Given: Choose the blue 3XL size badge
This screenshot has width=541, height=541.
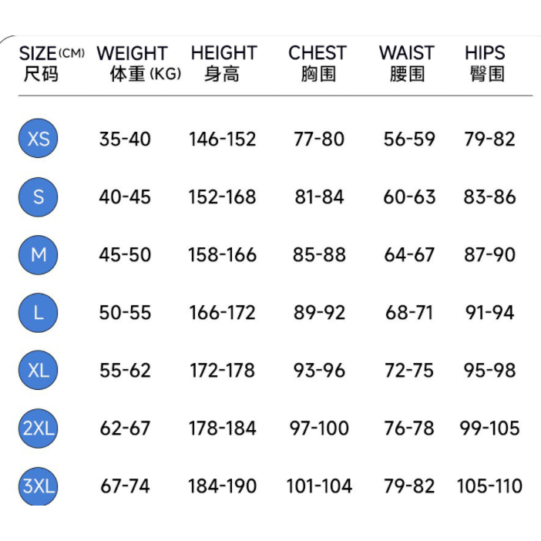Looking at the screenshot, I should (x=39, y=486).
